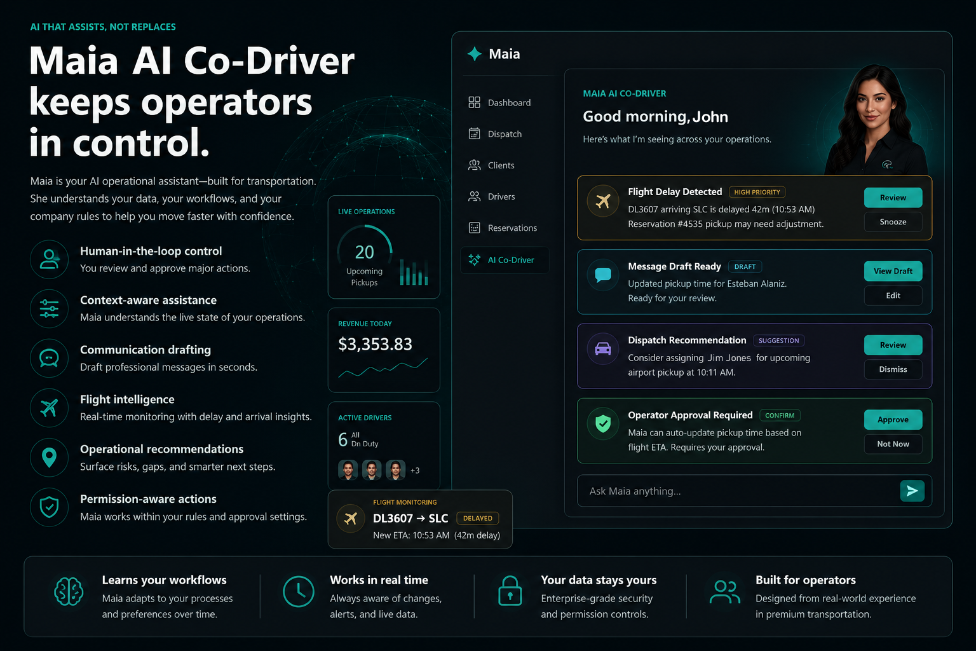
Task: Go to Clients in the sidebar
Action: [491, 165]
